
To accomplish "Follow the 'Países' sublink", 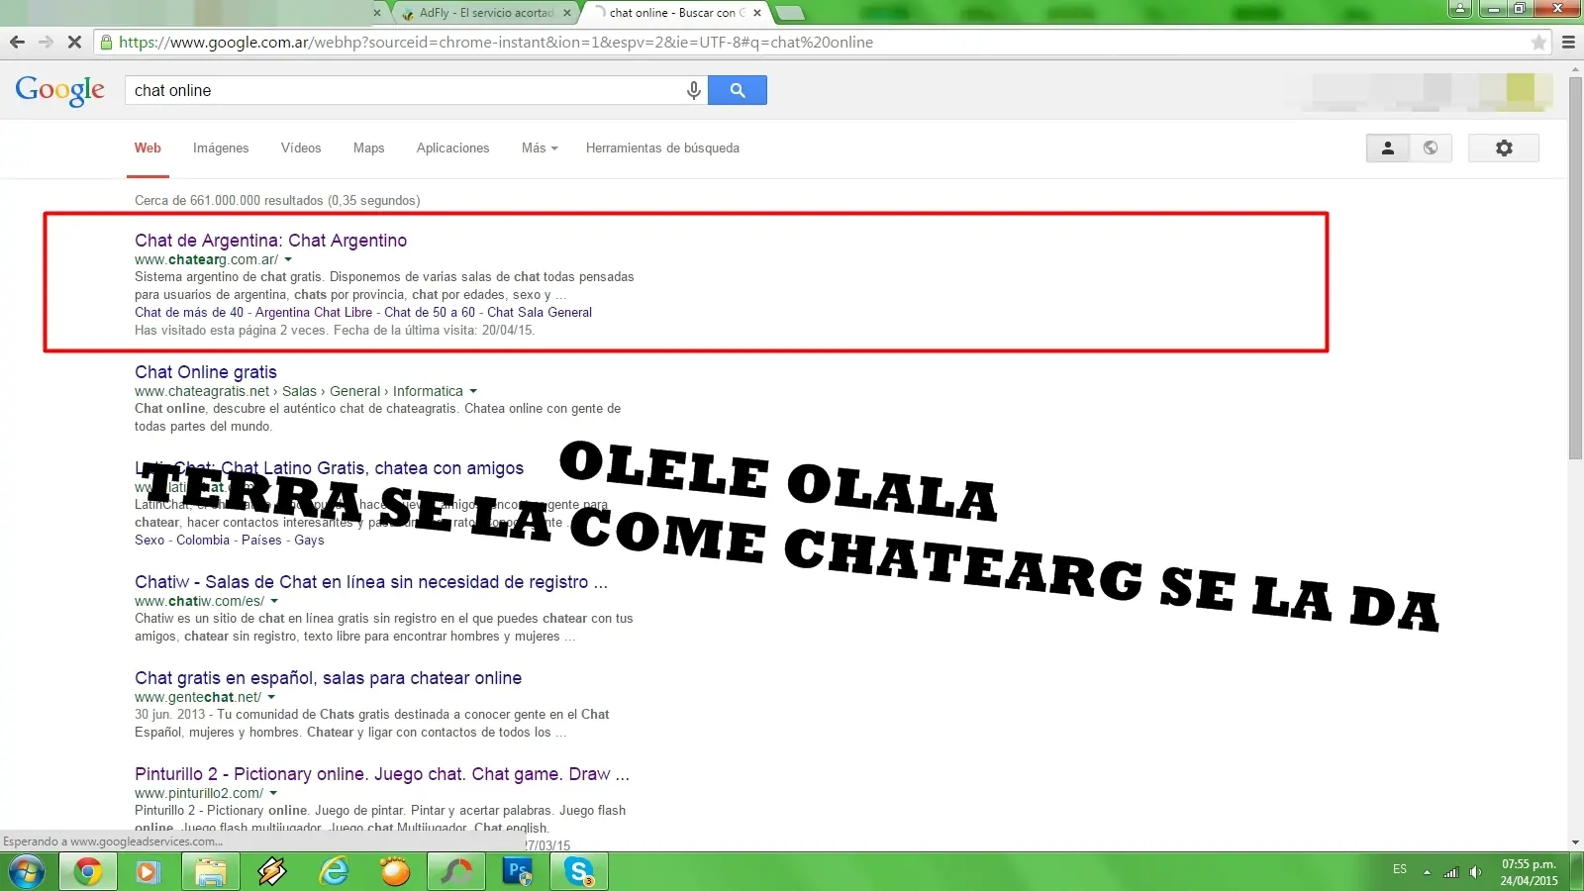I will (x=261, y=541).
